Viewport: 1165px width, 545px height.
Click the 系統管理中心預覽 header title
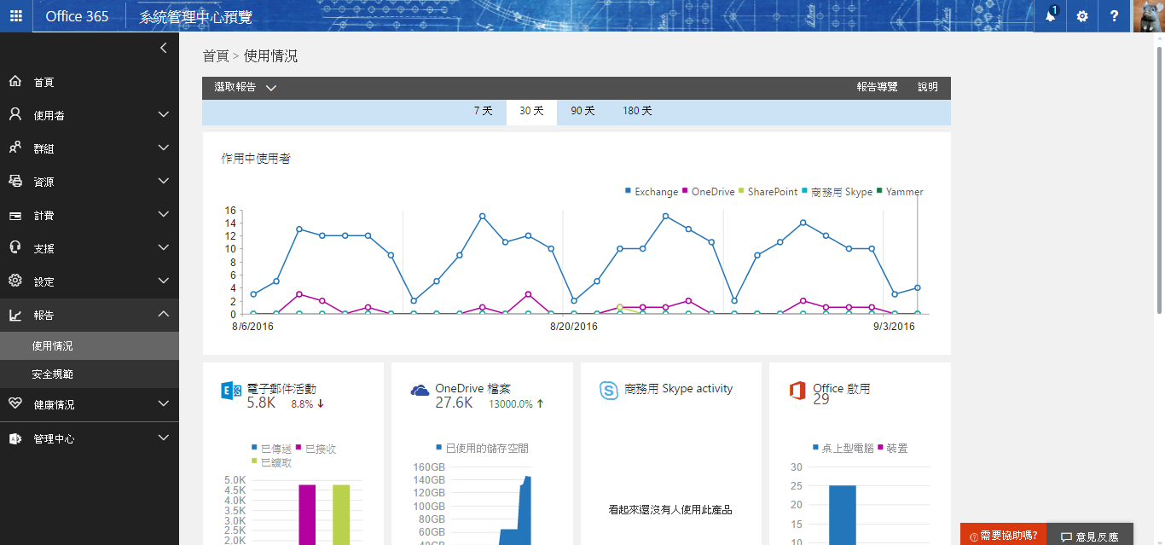(x=195, y=16)
